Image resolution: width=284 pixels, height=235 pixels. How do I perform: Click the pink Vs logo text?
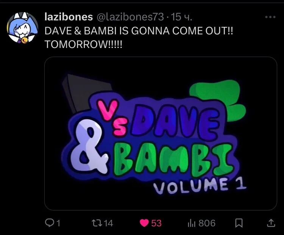[111, 117]
